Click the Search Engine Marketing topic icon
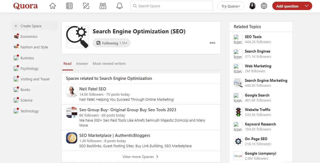This screenshot has height=163, width=320. pos(238,83)
